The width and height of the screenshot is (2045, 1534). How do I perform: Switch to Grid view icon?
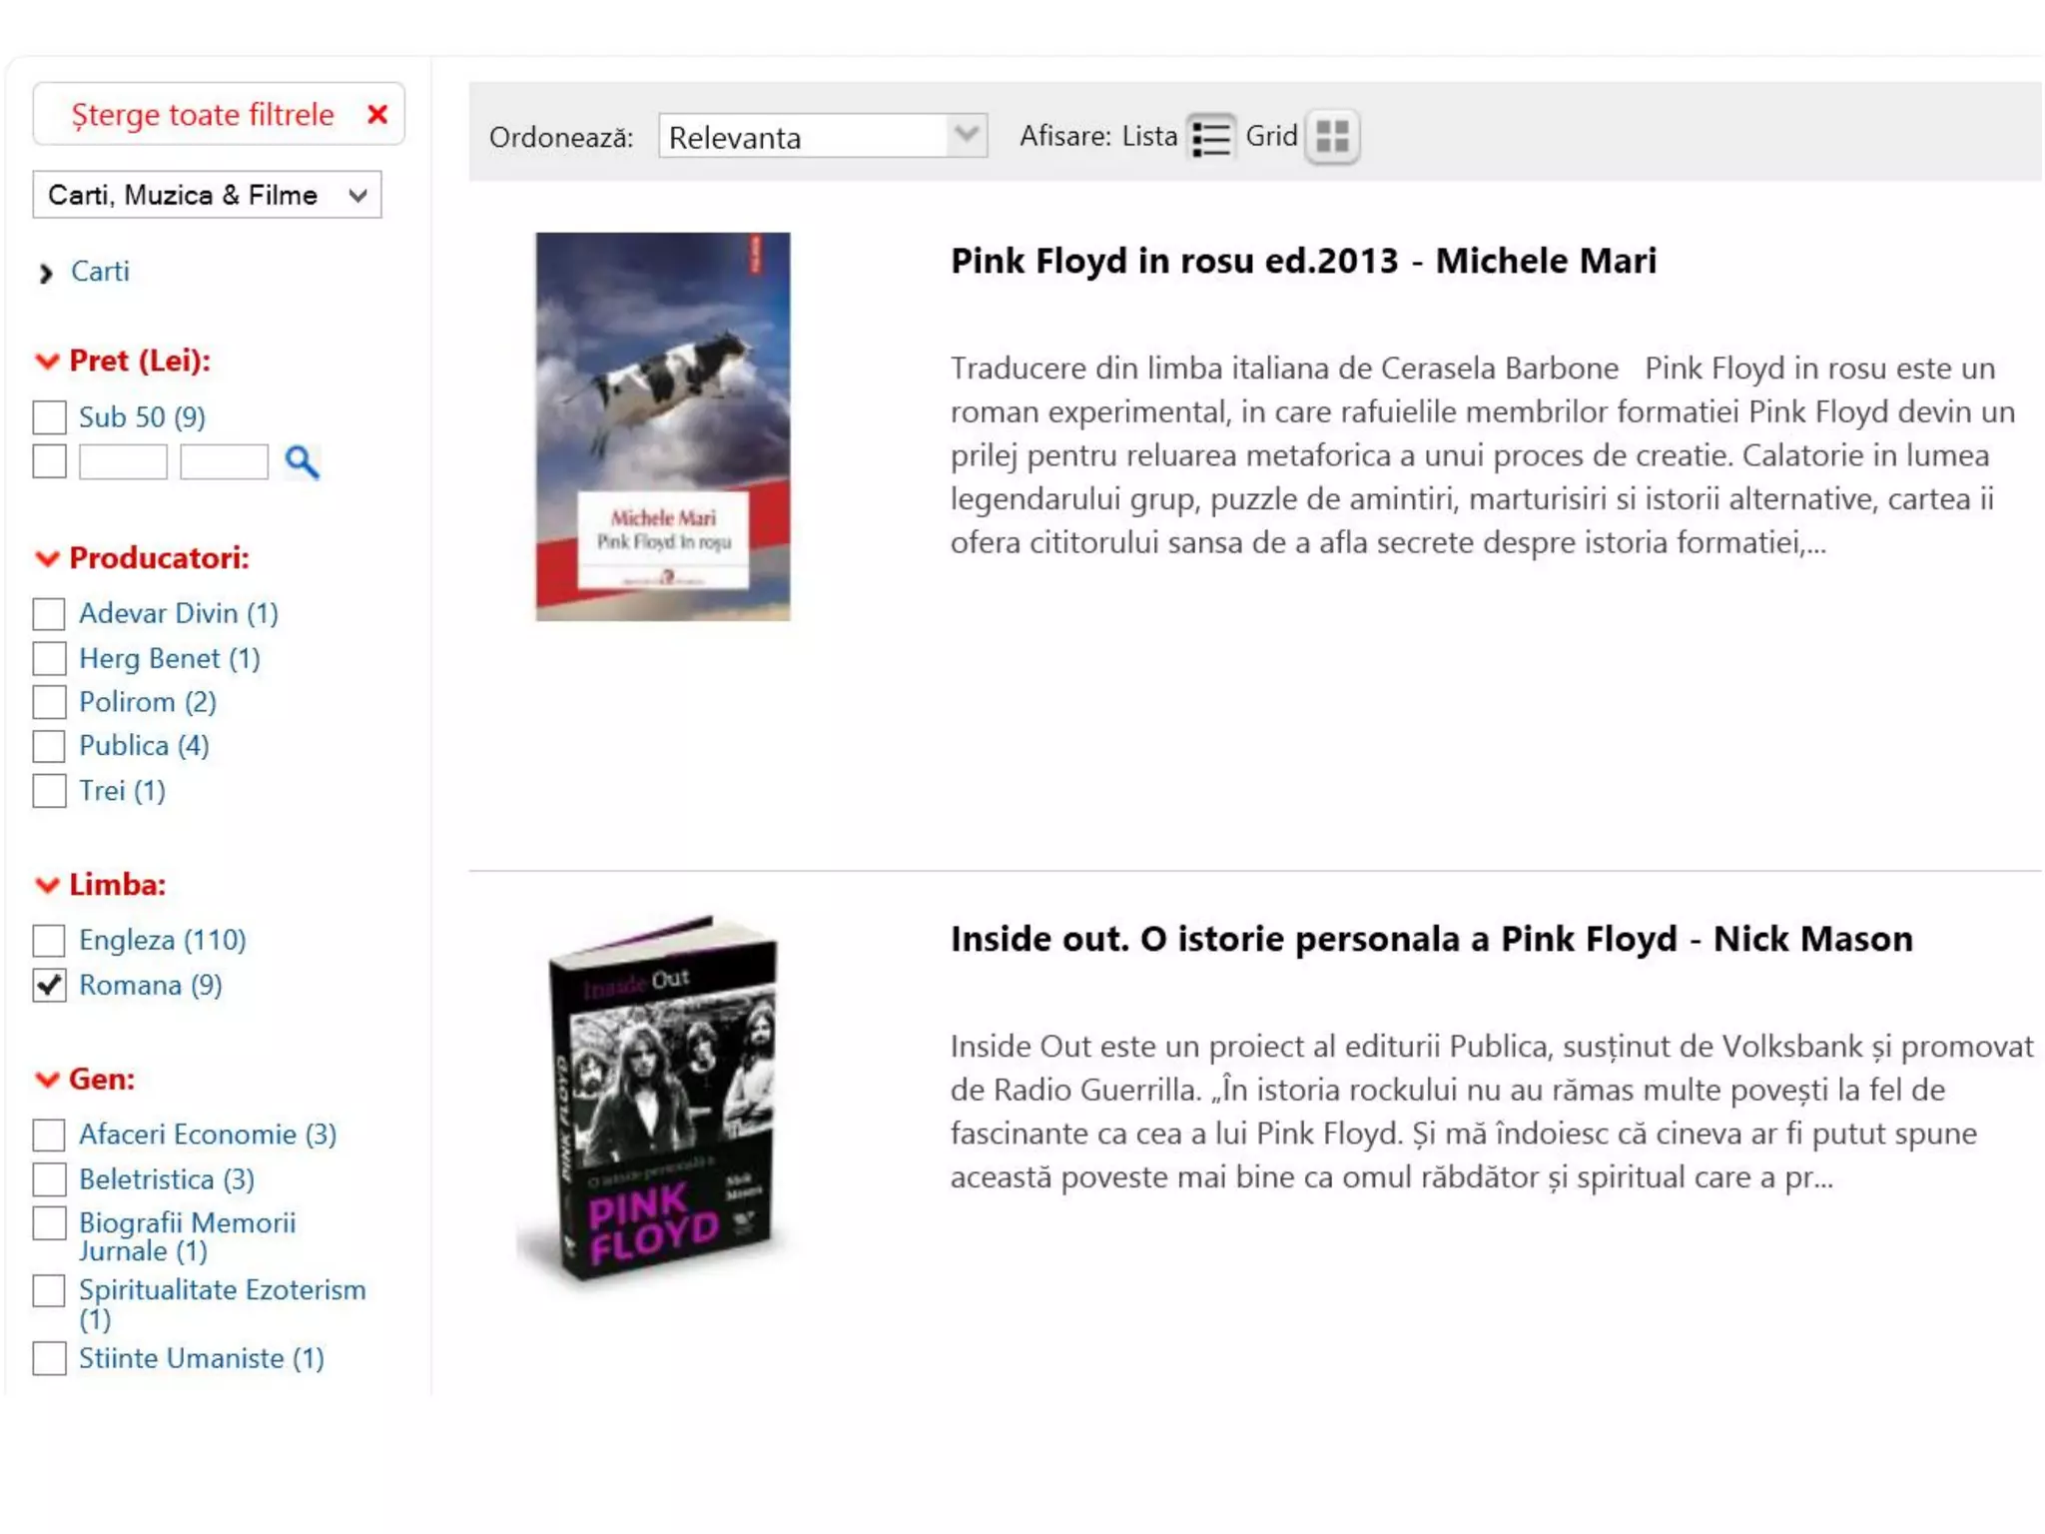click(x=1332, y=137)
